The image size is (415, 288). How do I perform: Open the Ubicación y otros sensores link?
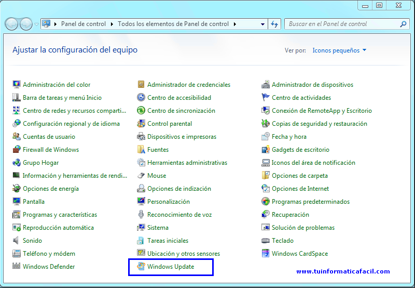tap(184, 254)
